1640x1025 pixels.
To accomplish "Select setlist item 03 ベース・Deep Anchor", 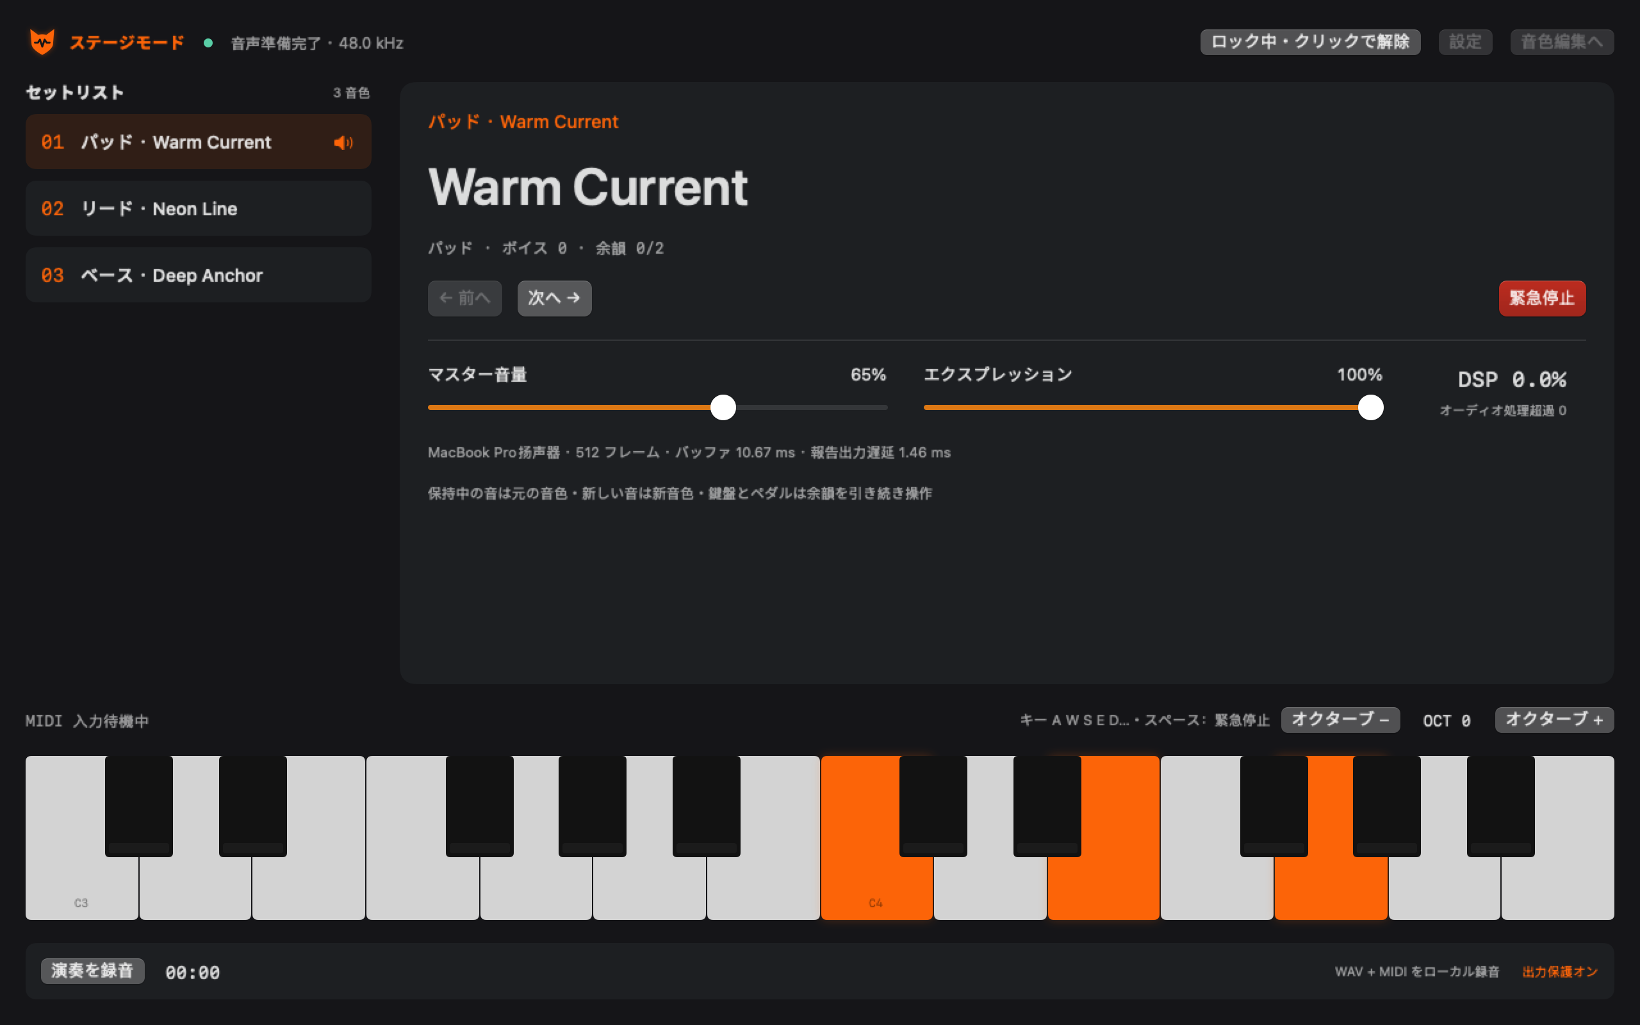I will pos(198,275).
